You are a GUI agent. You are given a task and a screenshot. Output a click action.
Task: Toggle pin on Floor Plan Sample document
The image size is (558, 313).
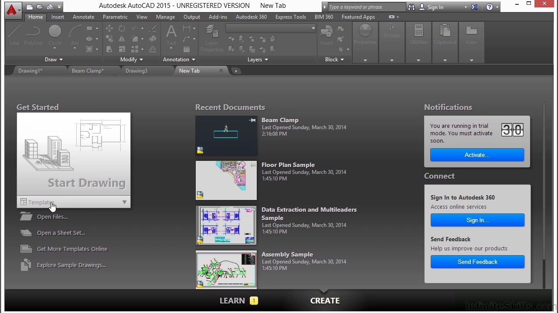[x=253, y=165]
